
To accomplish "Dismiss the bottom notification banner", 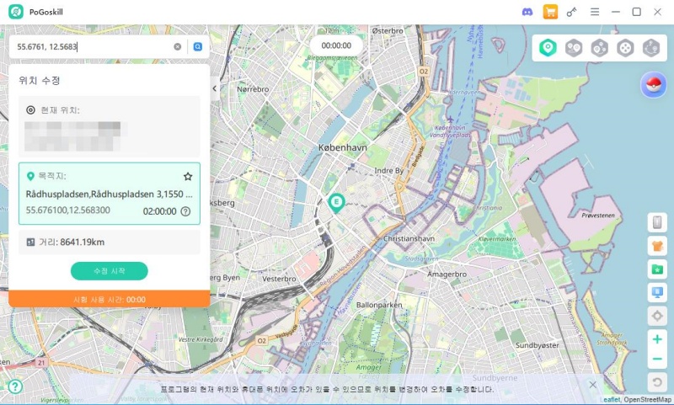I will click(593, 385).
